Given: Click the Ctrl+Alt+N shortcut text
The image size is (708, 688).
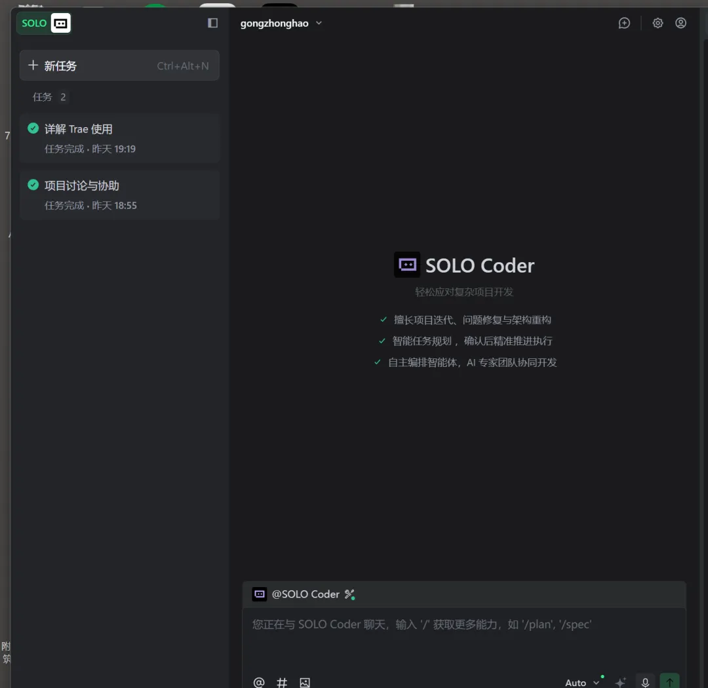Looking at the screenshot, I should tap(183, 66).
